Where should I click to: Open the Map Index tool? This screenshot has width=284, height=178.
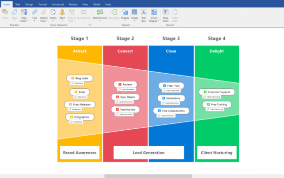[x=24, y=16]
